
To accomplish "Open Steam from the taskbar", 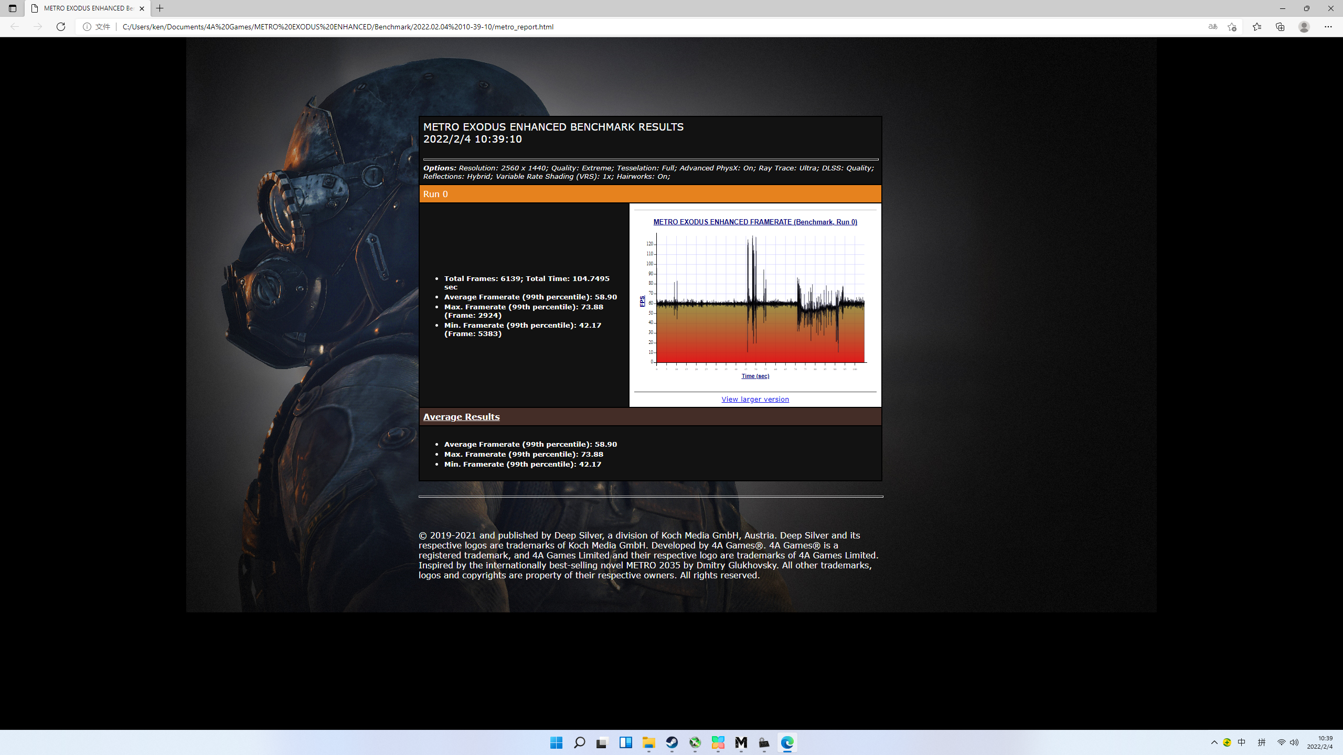I will (x=671, y=742).
